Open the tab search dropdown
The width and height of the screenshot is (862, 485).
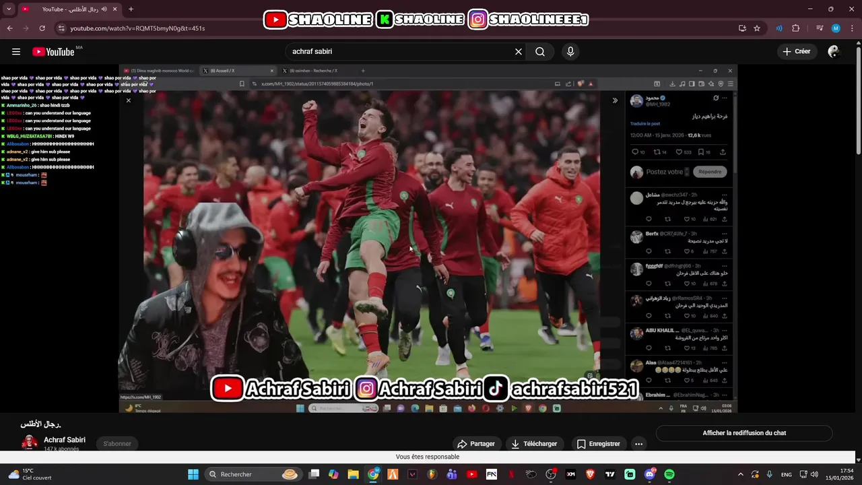click(x=9, y=9)
